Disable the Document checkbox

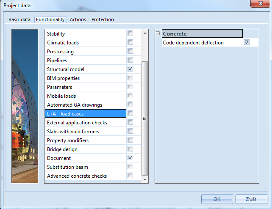(x=130, y=158)
